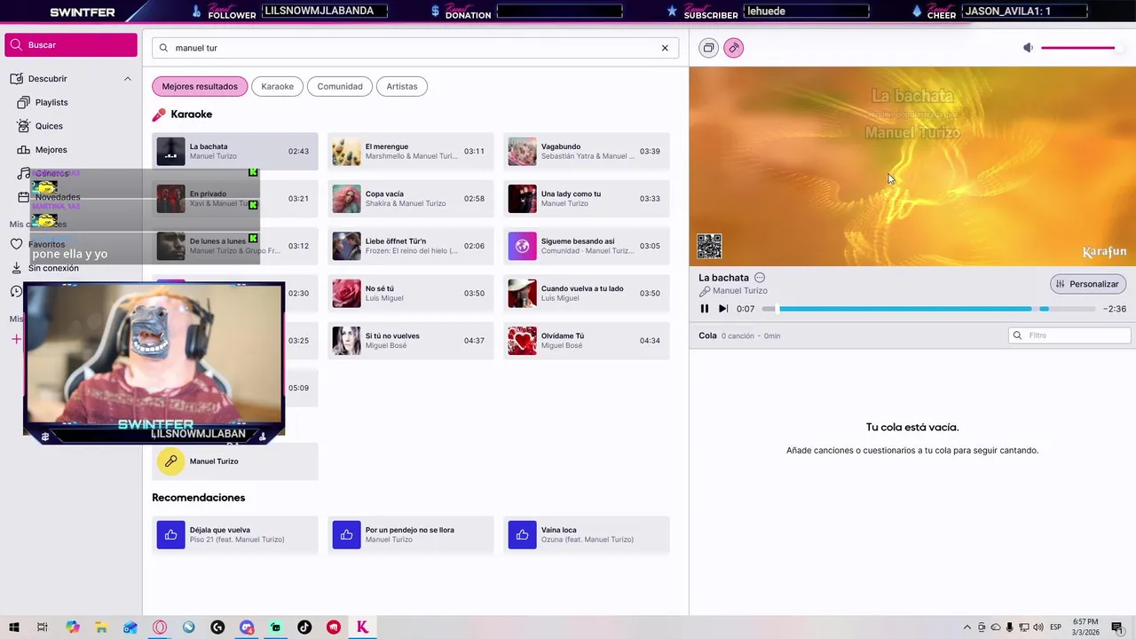
Task: Like Déjala que vuelva with thumbs-up icon
Action: 171,535
